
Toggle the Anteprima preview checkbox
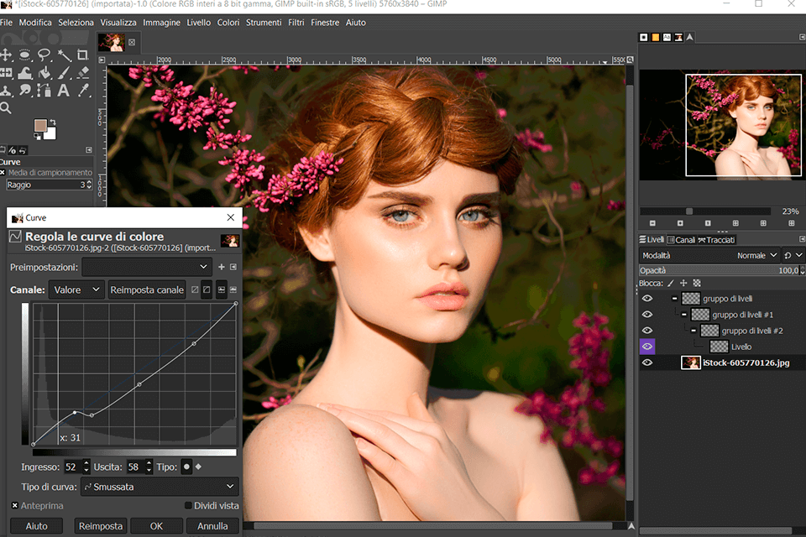(x=15, y=506)
